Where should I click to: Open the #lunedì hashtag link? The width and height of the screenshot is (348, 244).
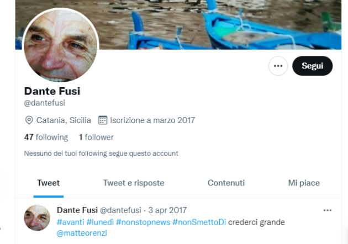pyautogui.click(x=100, y=222)
